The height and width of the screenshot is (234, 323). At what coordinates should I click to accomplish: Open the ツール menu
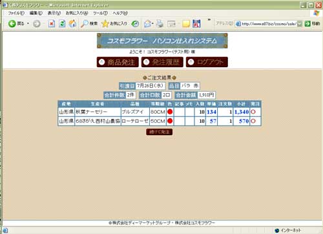[100, 13]
